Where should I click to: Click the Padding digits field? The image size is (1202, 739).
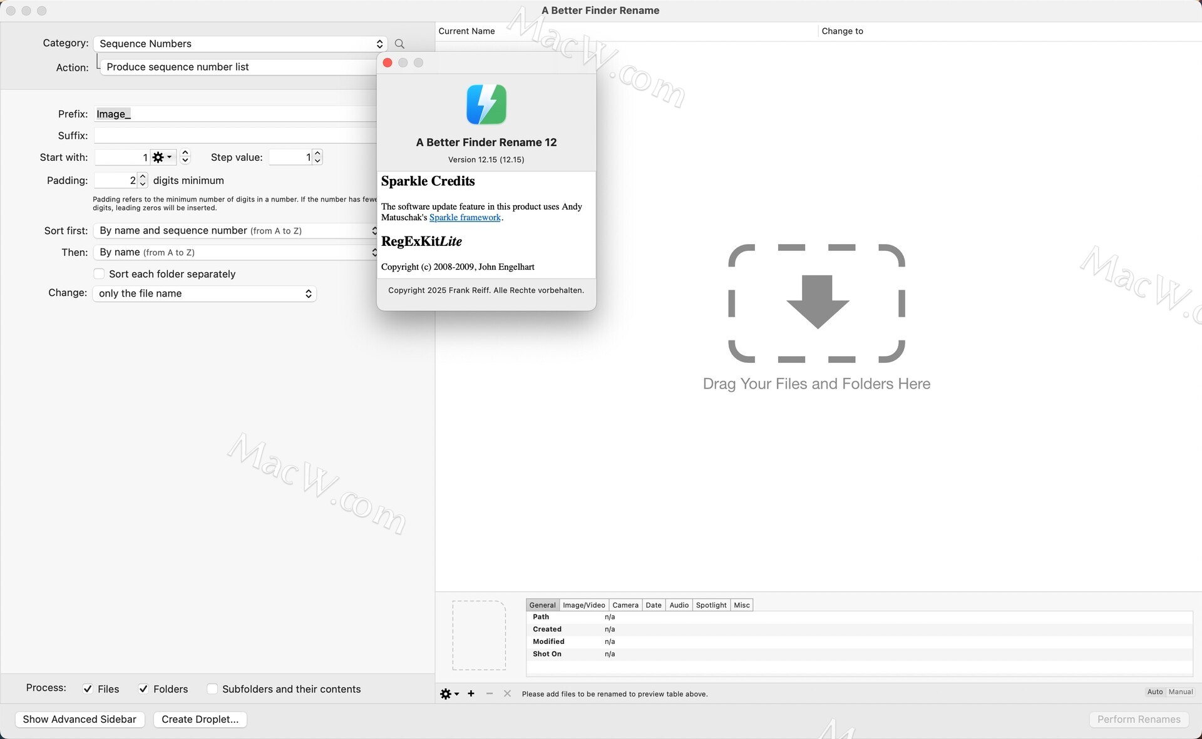click(116, 180)
